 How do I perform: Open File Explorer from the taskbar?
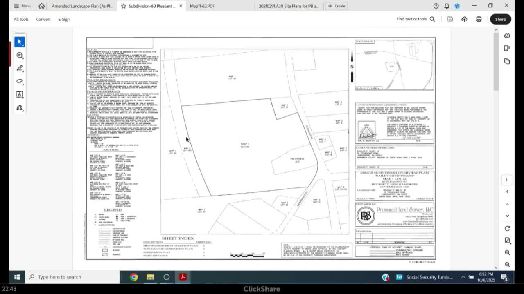click(x=150, y=277)
